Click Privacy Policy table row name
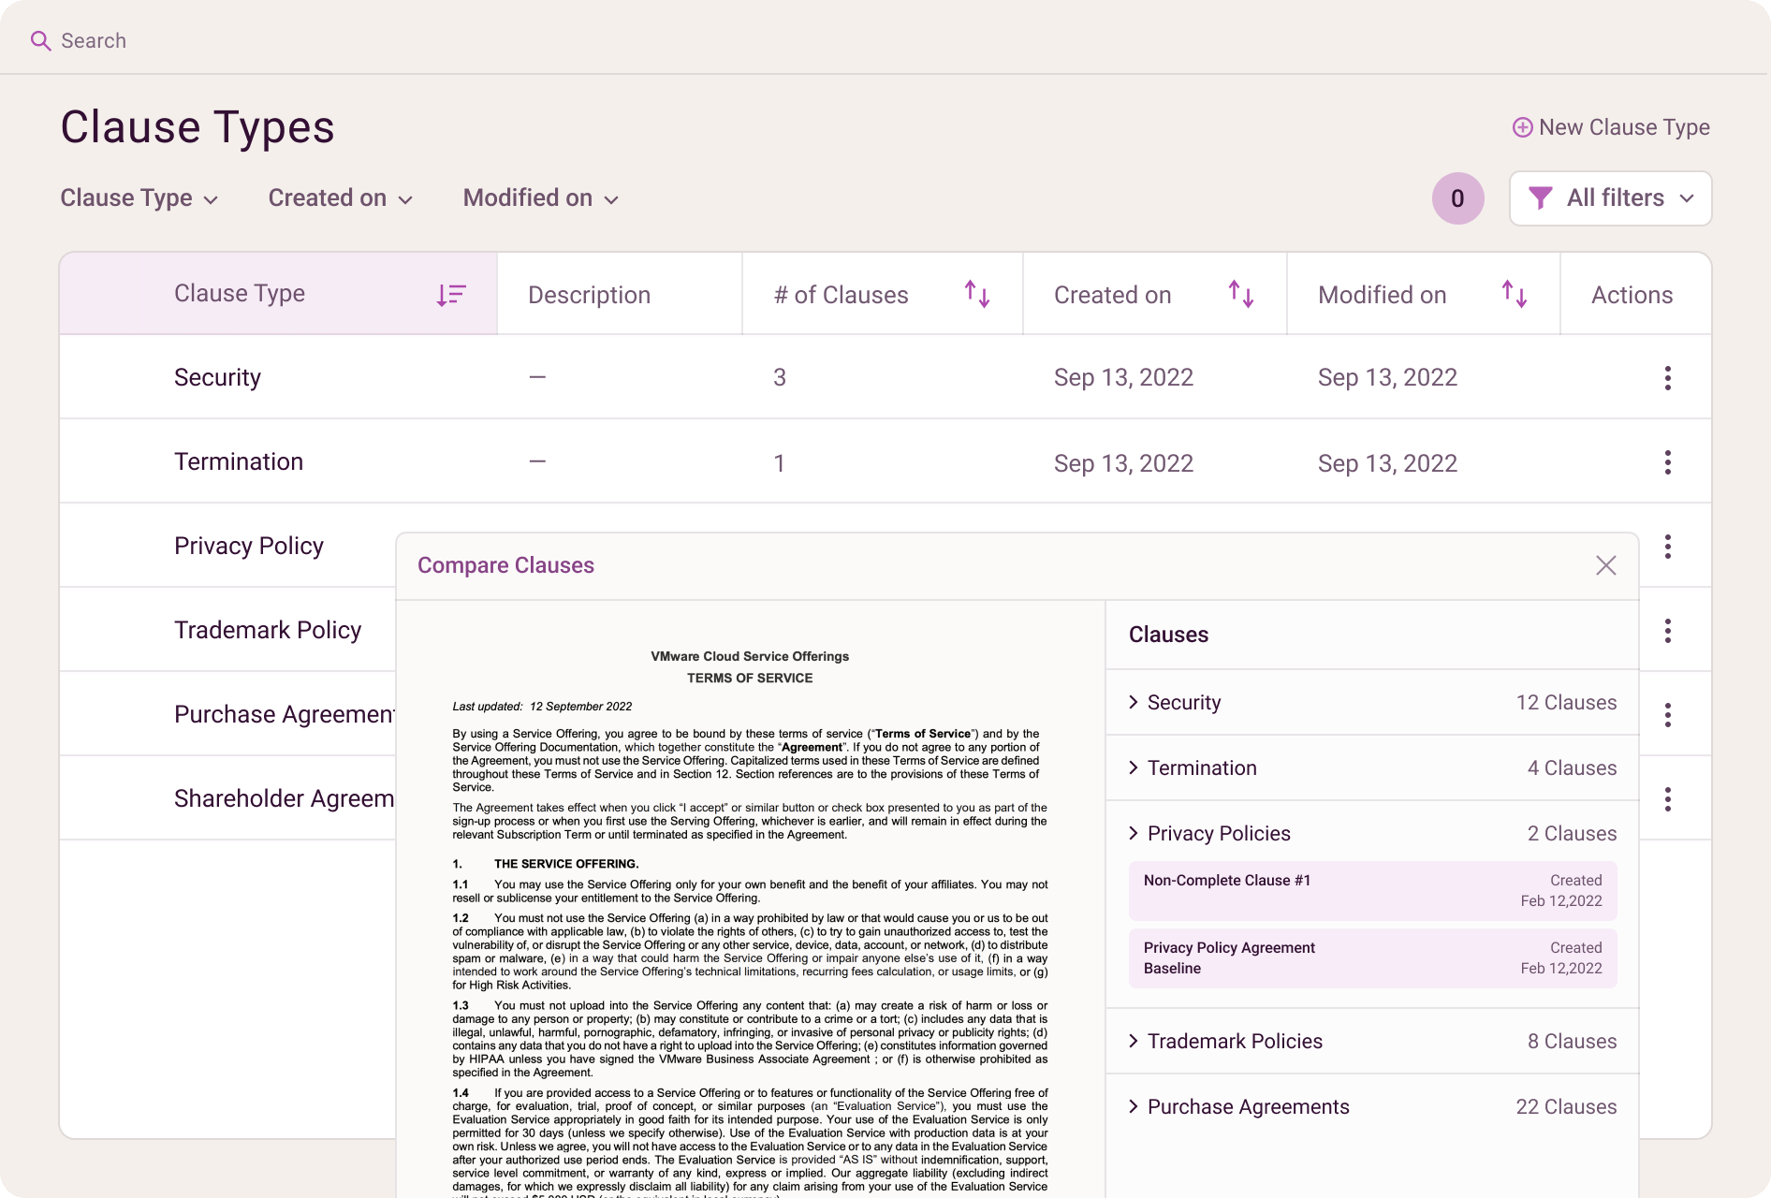Screen dimensions: 1771x1198 249,546
